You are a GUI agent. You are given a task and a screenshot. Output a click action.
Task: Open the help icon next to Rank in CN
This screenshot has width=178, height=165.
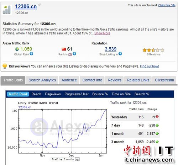pyautogui.click(x=74, y=54)
